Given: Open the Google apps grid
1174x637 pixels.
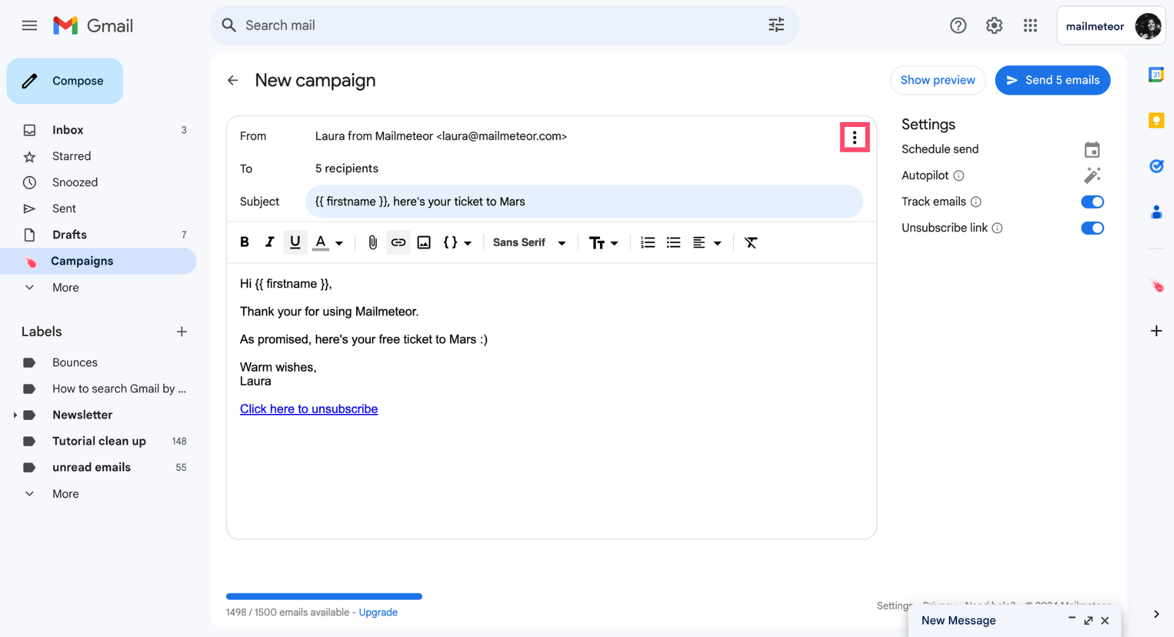Looking at the screenshot, I should [x=1030, y=25].
